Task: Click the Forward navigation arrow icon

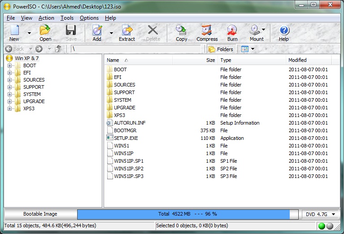Action: [39, 49]
